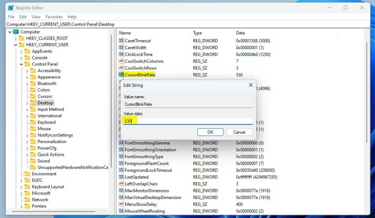Click the CursorBlinkRate string value icon
This screenshot has width=375, height=218.
point(121,75)
